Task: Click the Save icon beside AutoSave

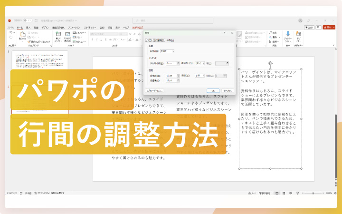Action: click(36, 20)
